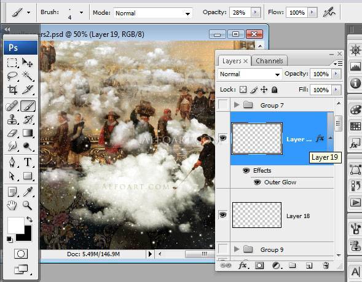The height and width of the screenshot is (282, 362).
Task: Show Group 9 visibility box
Action: (222, 249)
